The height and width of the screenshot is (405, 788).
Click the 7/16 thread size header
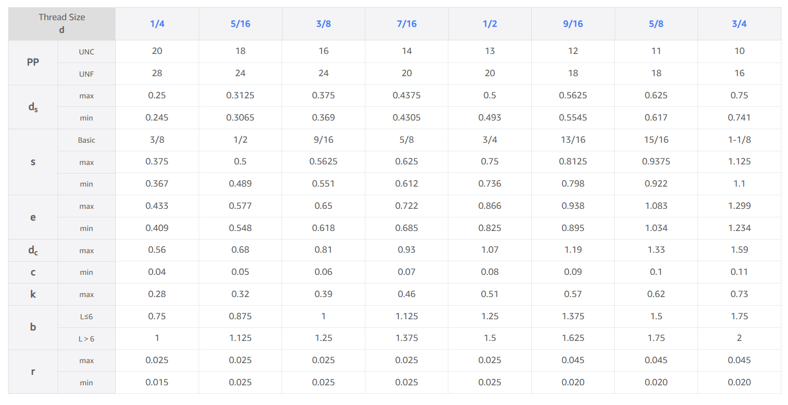click(x=406, y=24)
